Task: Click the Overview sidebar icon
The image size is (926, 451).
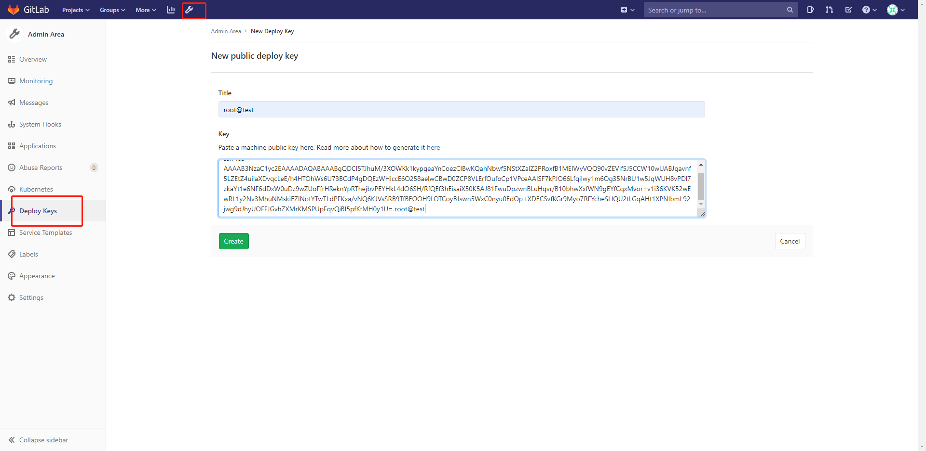Action: [x=12, y=59]
